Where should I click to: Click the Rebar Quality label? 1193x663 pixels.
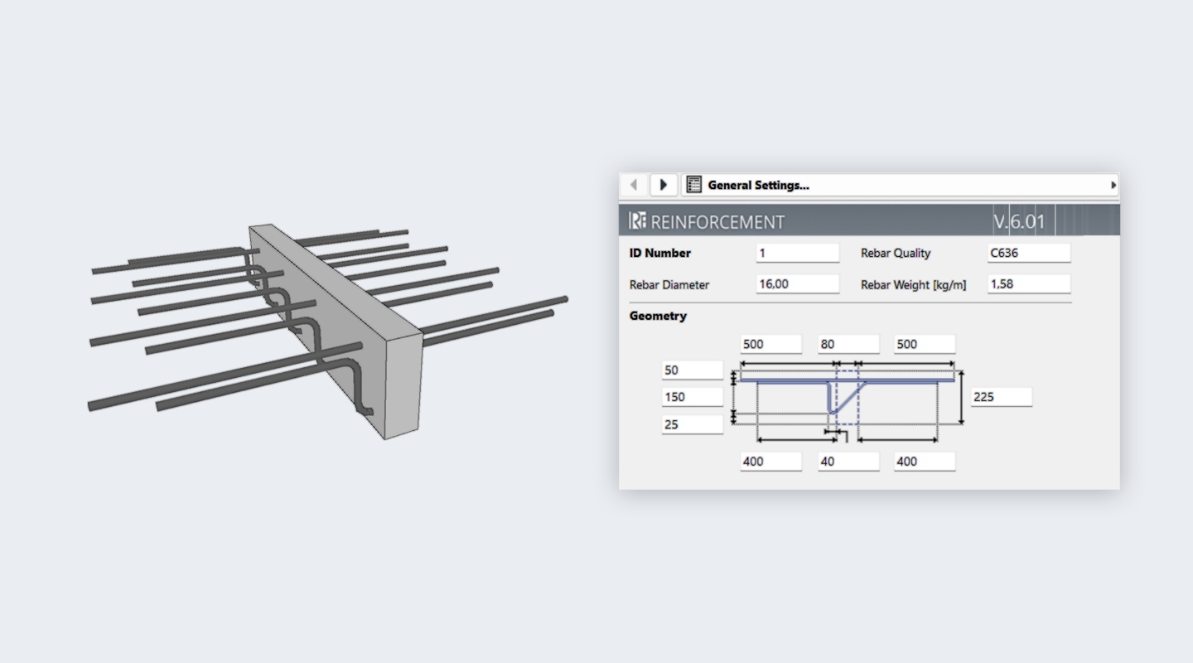point(896,253)
